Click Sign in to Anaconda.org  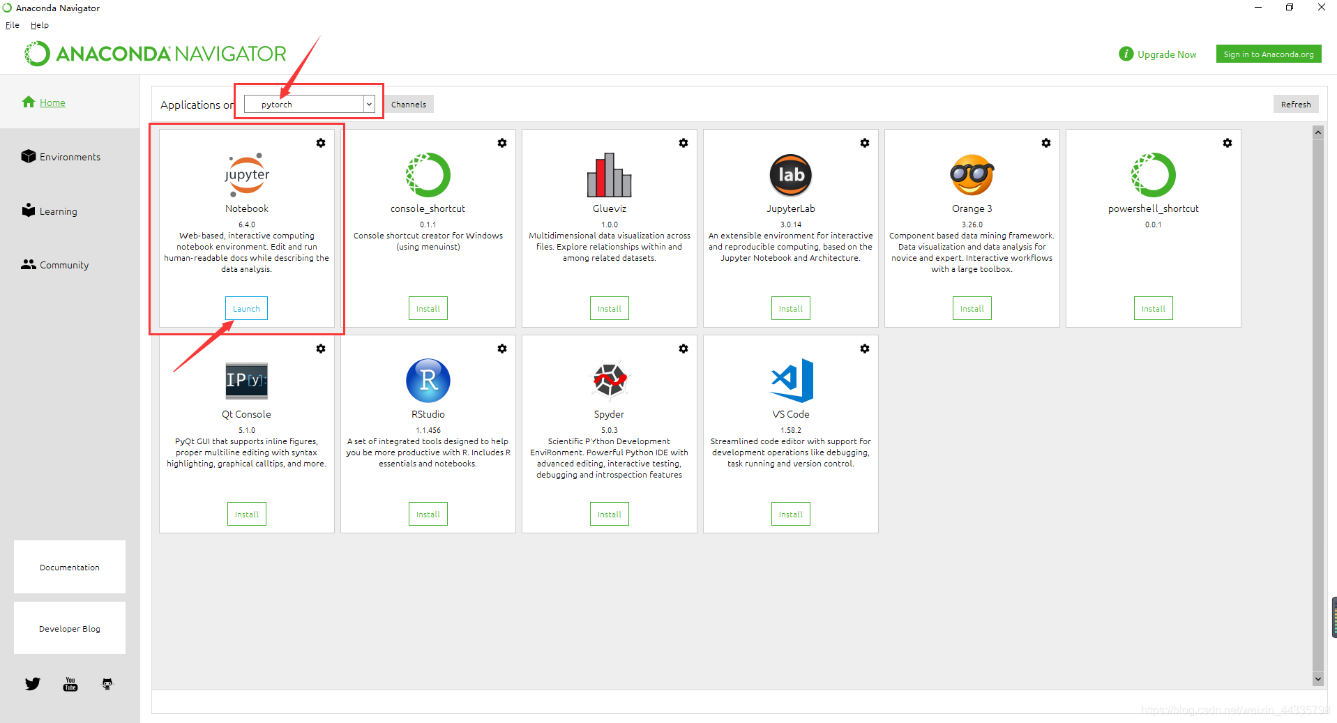(1269, 54)
